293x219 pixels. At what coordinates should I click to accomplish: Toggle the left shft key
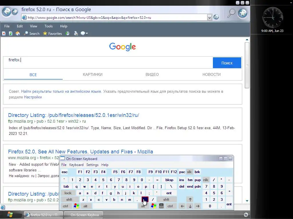(69, 200)
